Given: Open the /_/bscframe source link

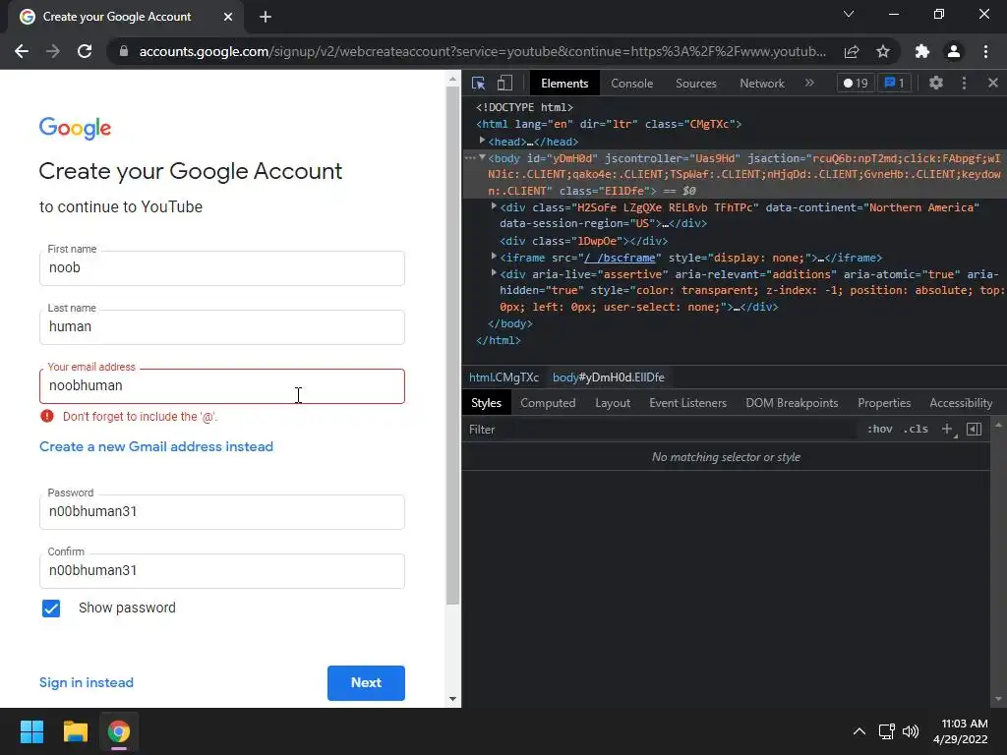Looking at the screenshot, I should tap(620, 258).
